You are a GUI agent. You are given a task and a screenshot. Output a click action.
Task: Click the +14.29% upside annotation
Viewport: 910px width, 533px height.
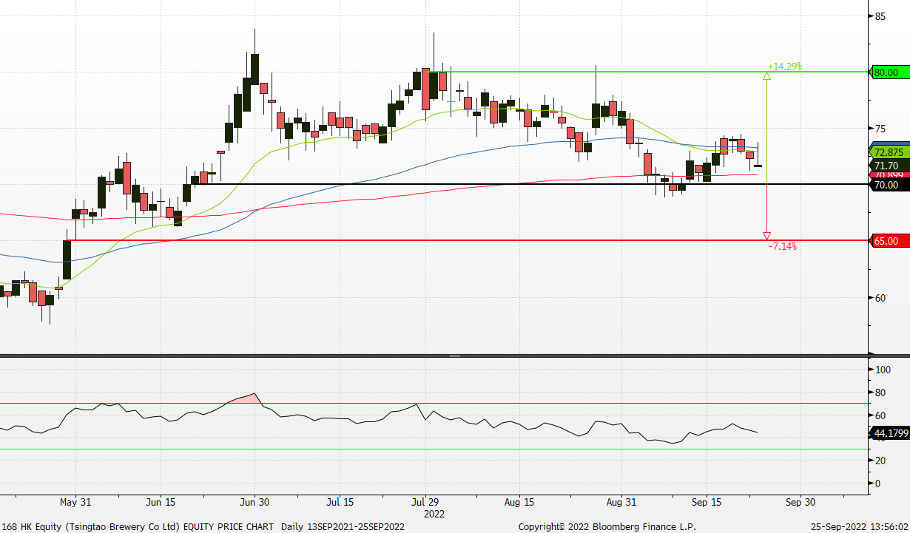click(785, 67)
